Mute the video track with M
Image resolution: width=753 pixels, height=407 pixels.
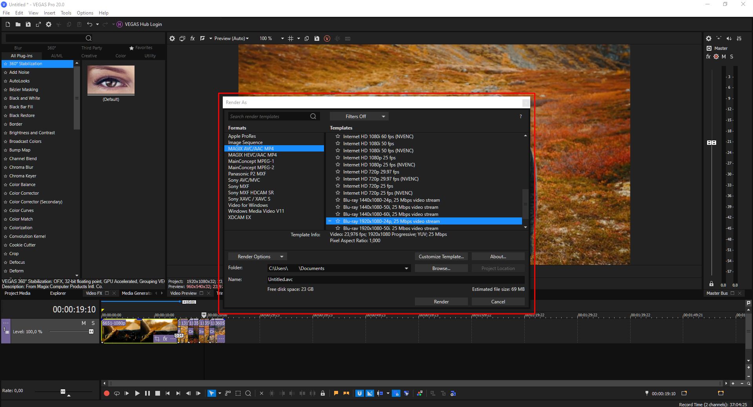(84, 323)
